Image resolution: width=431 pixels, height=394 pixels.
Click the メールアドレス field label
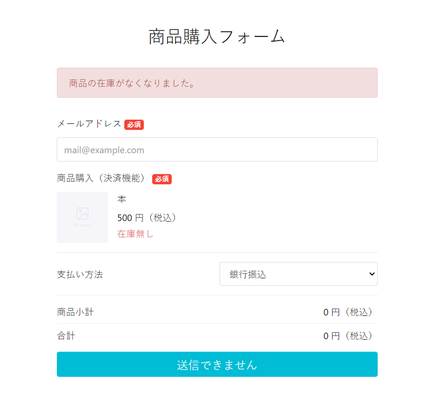click(x=89, y=124)
